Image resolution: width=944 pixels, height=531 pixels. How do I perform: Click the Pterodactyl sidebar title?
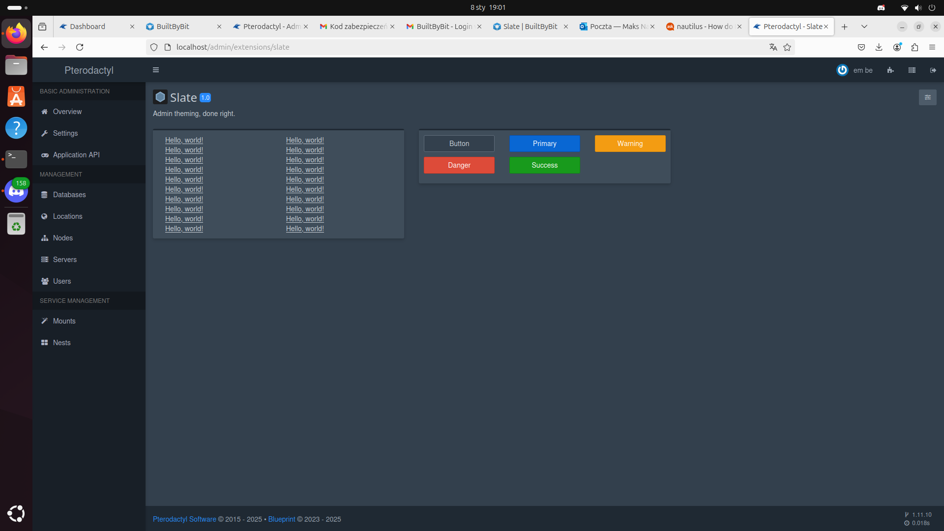[x=89, y=70]
